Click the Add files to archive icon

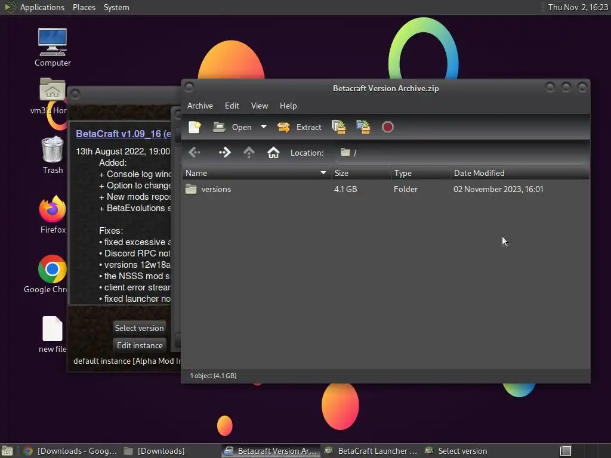pyautogui.click(x=339, y=127)
